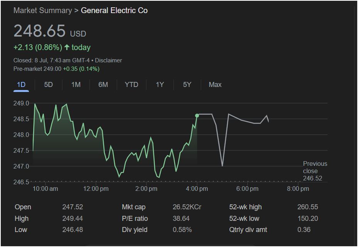Click the 52-wk high value 260.55
The image size is (358, 247).
[x=308, y=207]
